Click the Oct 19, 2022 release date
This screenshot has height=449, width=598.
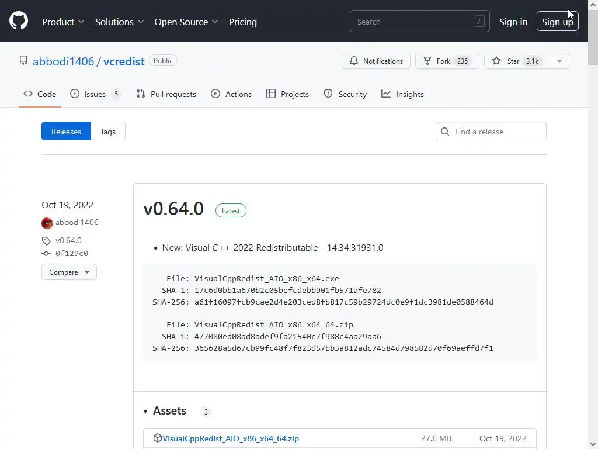[68, 205]
